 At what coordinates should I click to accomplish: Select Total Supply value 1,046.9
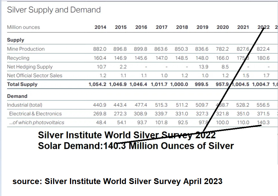coord(118,84)
